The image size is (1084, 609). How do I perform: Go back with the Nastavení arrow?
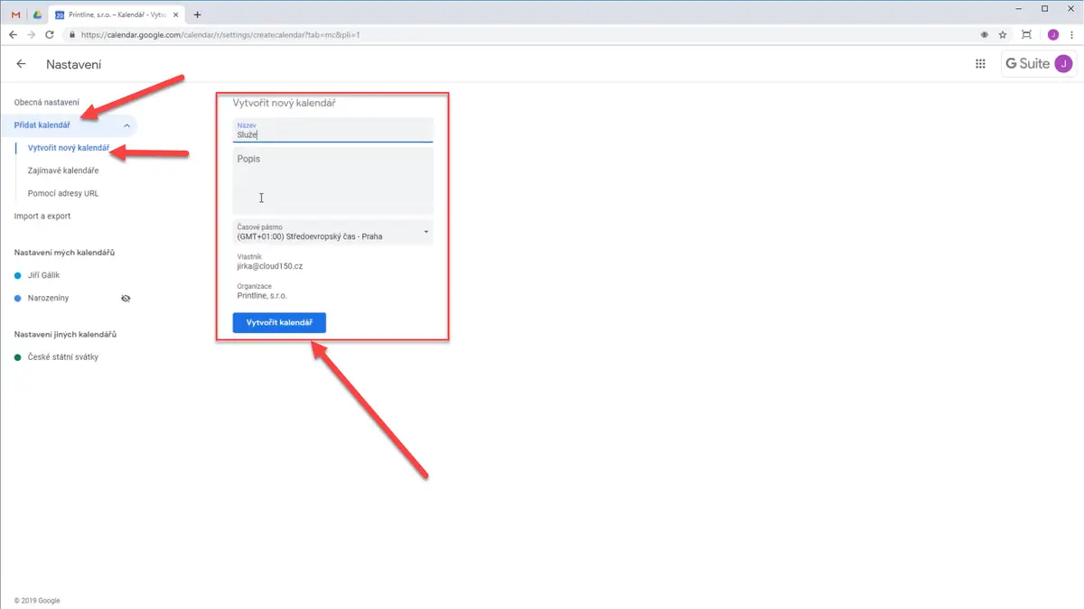pos(21,64)
